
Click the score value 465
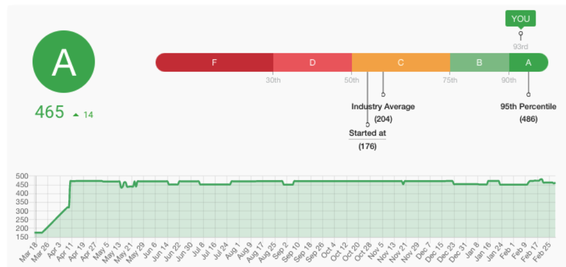[x=50, y=112]
